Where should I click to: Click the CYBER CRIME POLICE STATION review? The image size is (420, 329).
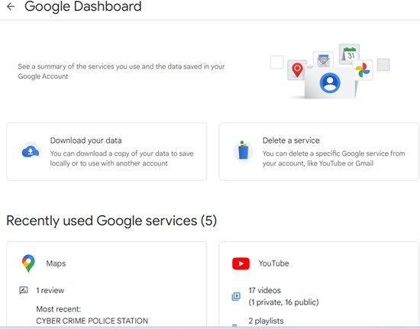pos(92,321)
